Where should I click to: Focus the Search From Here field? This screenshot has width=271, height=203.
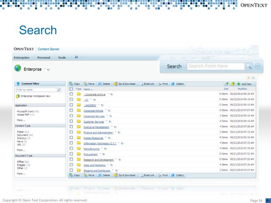tap(216, 66)
